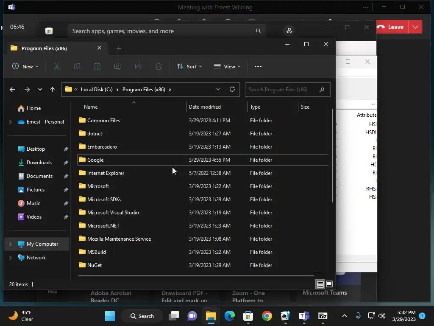434x326 pixels.
Task: Open recent locations dropdown arrow
Action: point(40,90)
